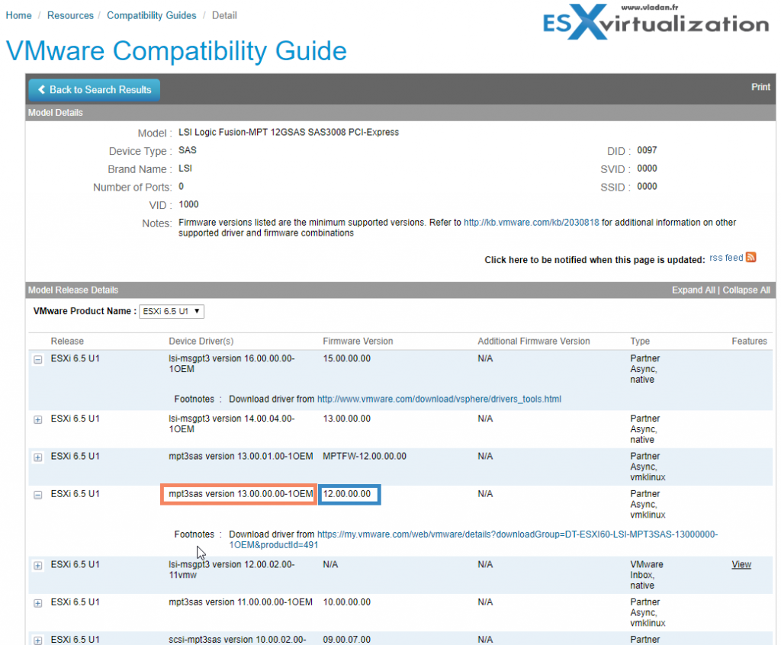The height and width of the screenshot is (645, 781).
Task: Expand the lsi-msgpt3 version 14.00.04.00 row
Action: tap(37, 419)
